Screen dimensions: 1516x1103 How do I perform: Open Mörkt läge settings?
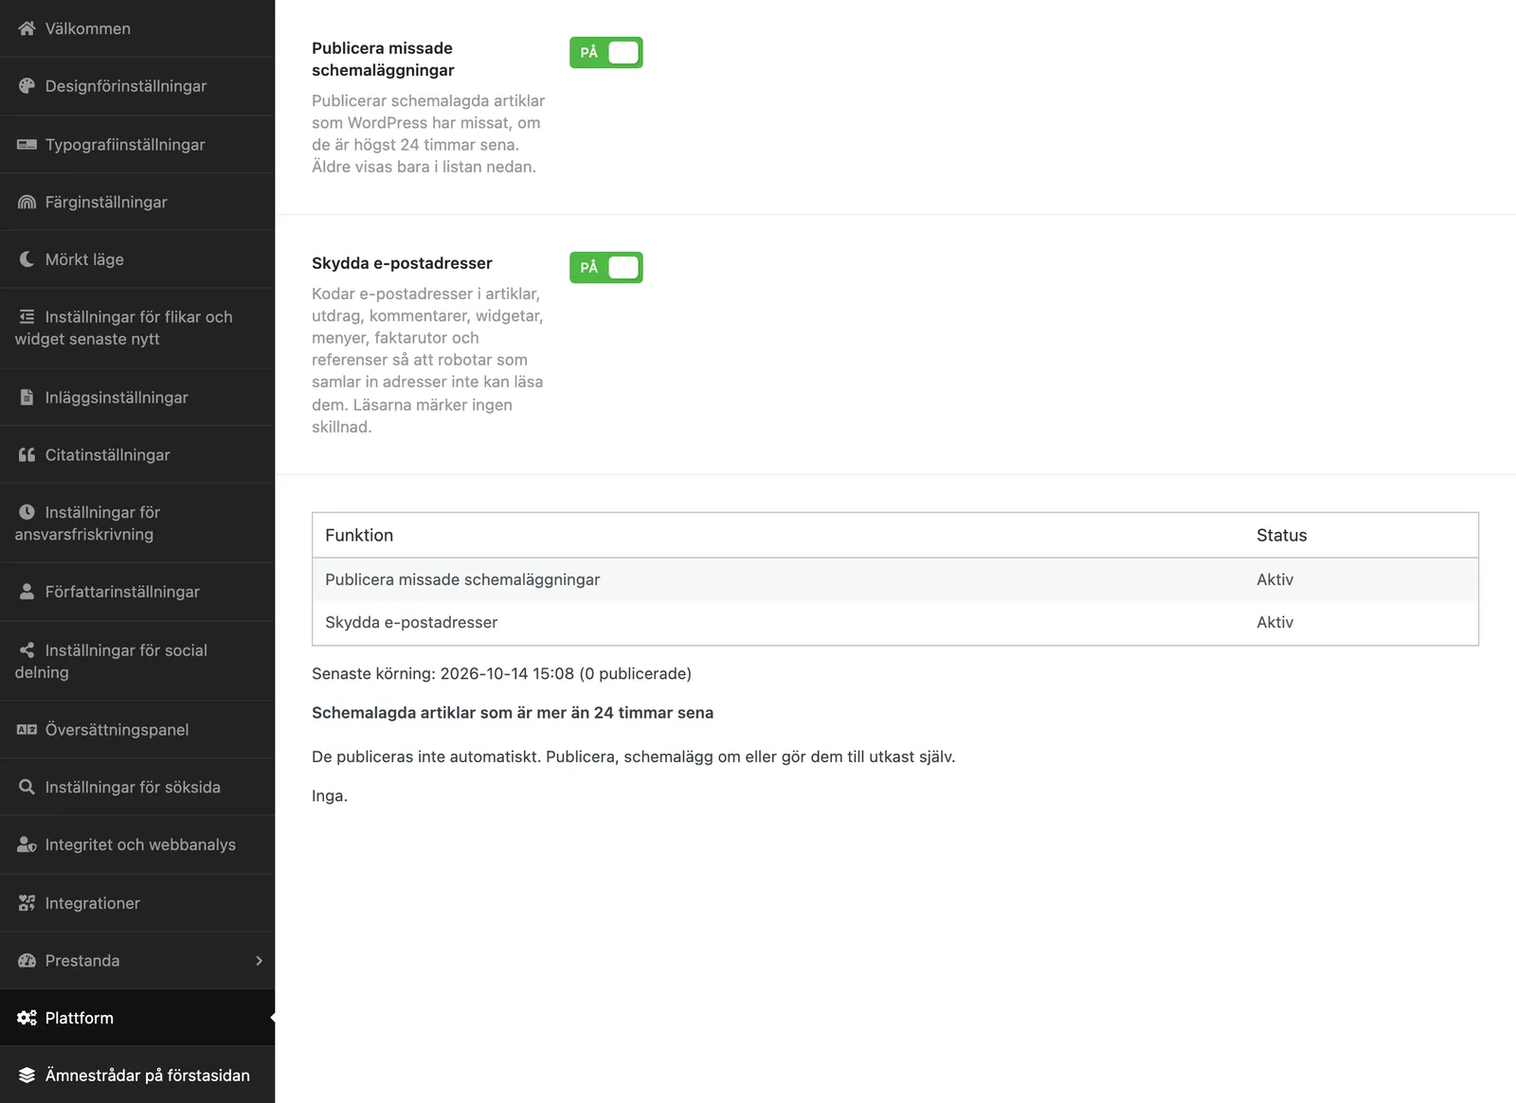pyautogui.click(x=137, y=259)
